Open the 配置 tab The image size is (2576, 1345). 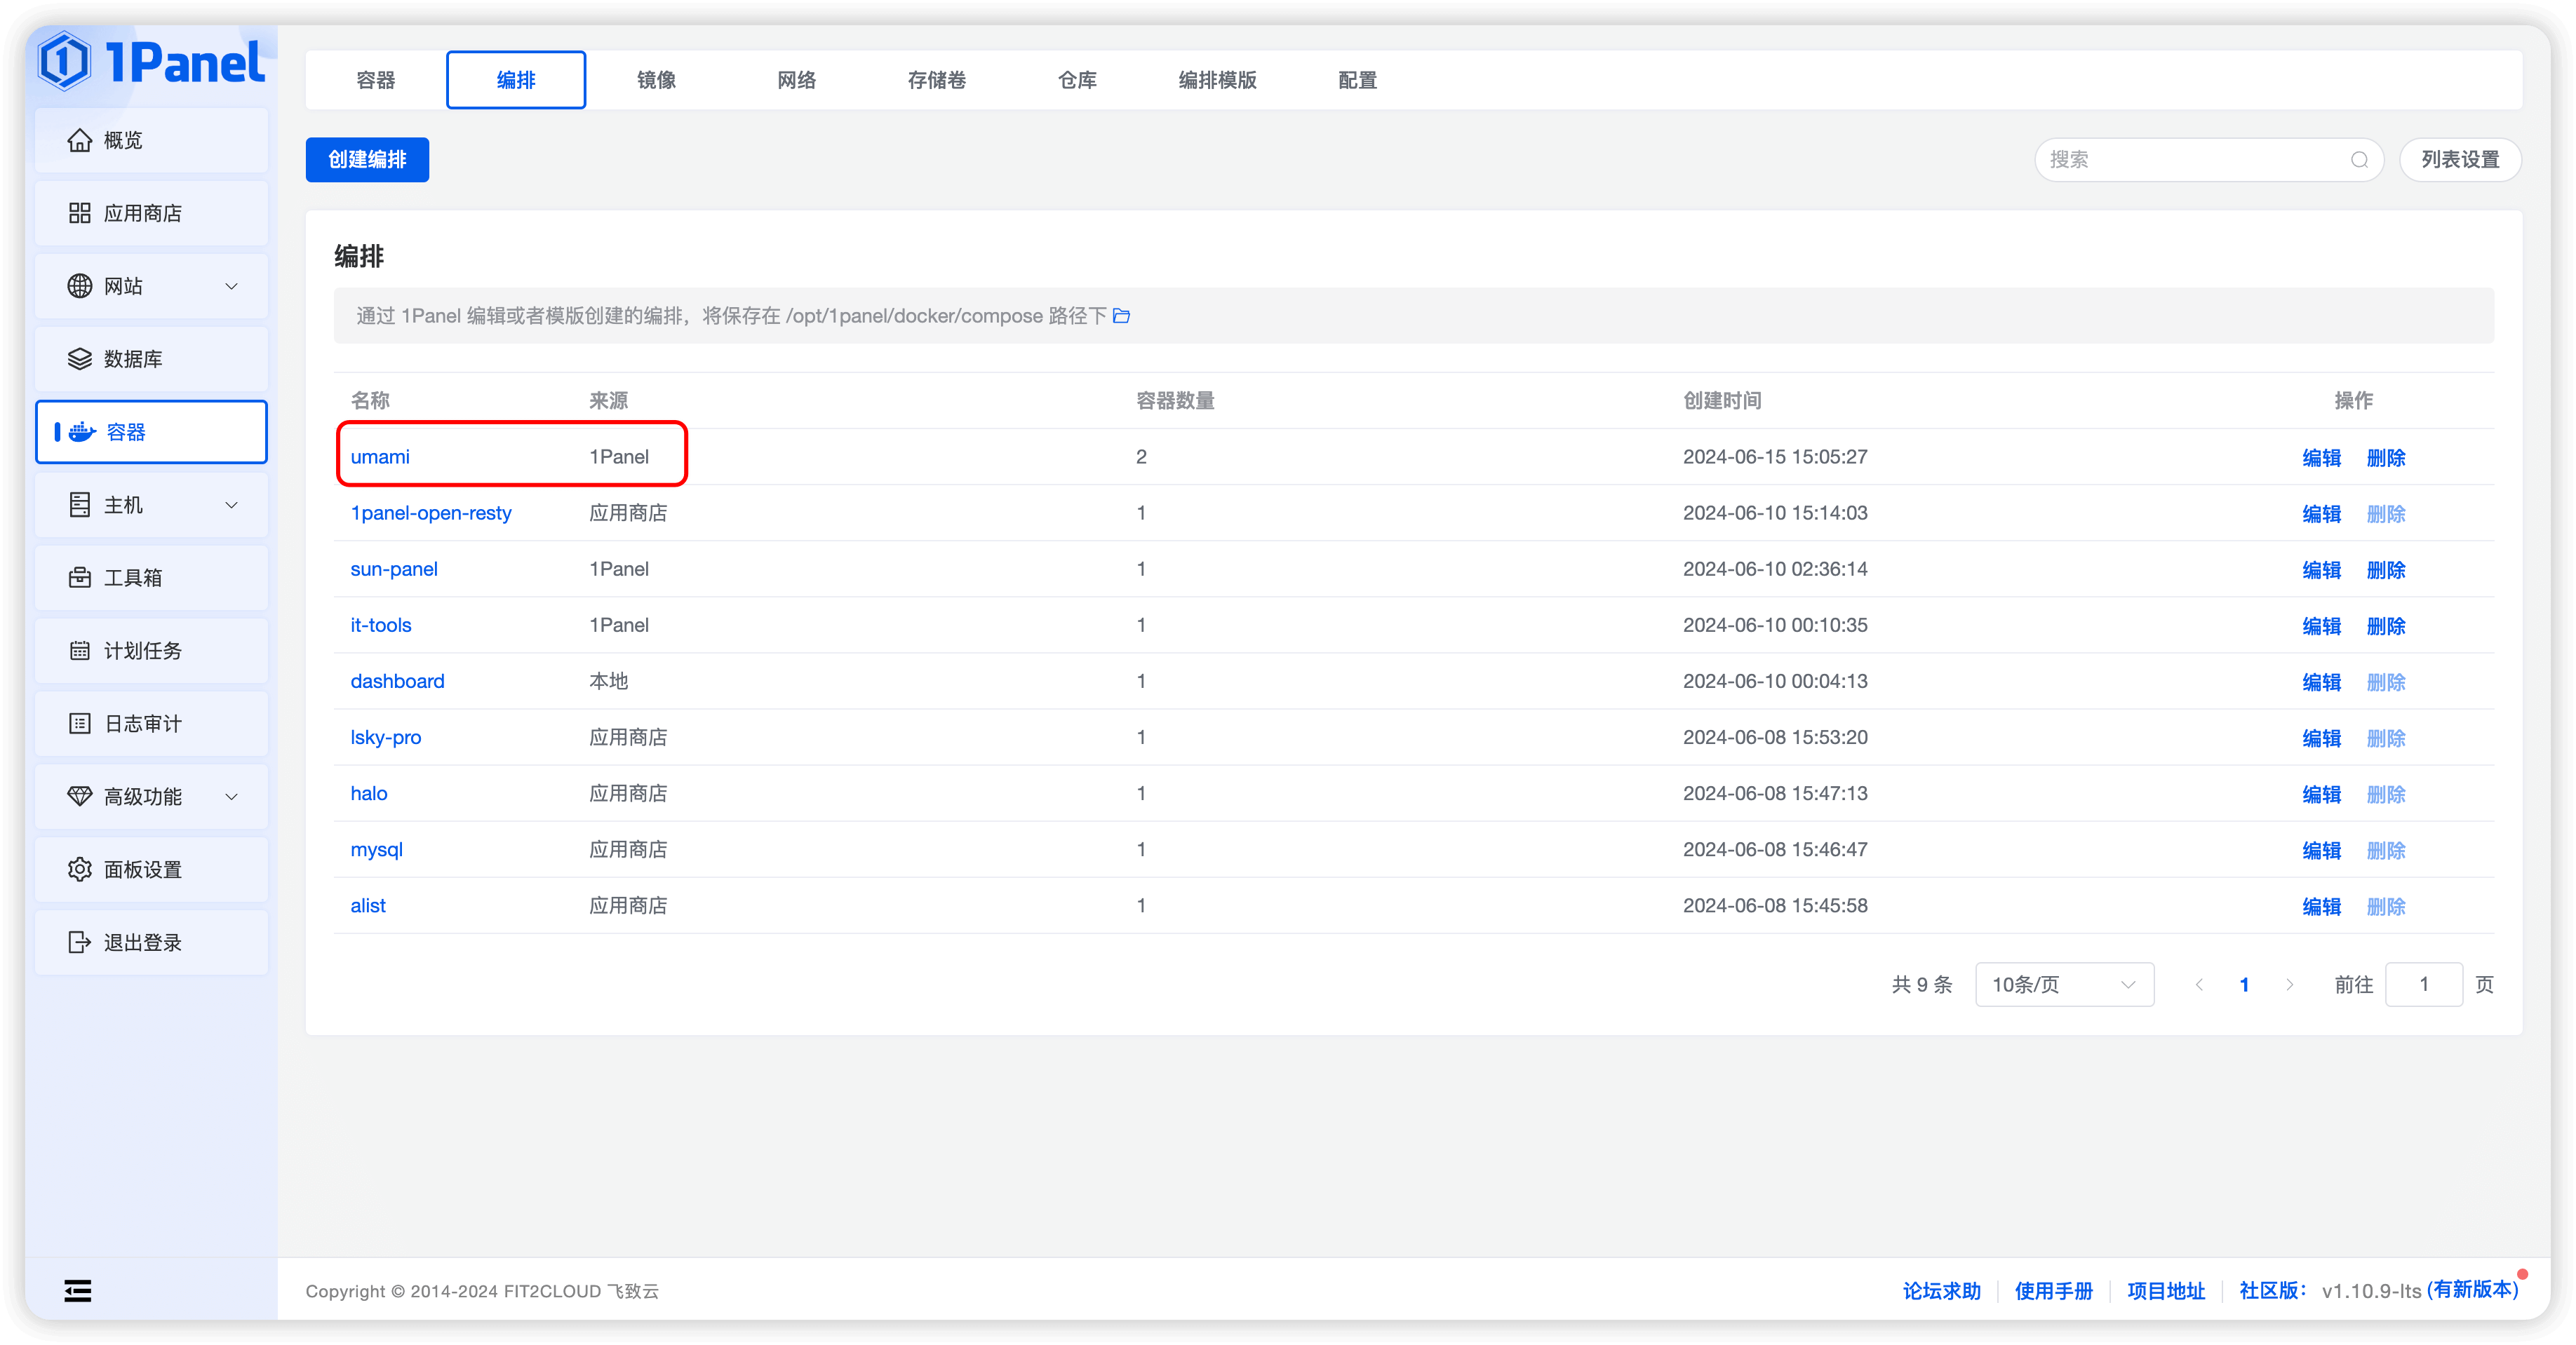pos(1357,80)
